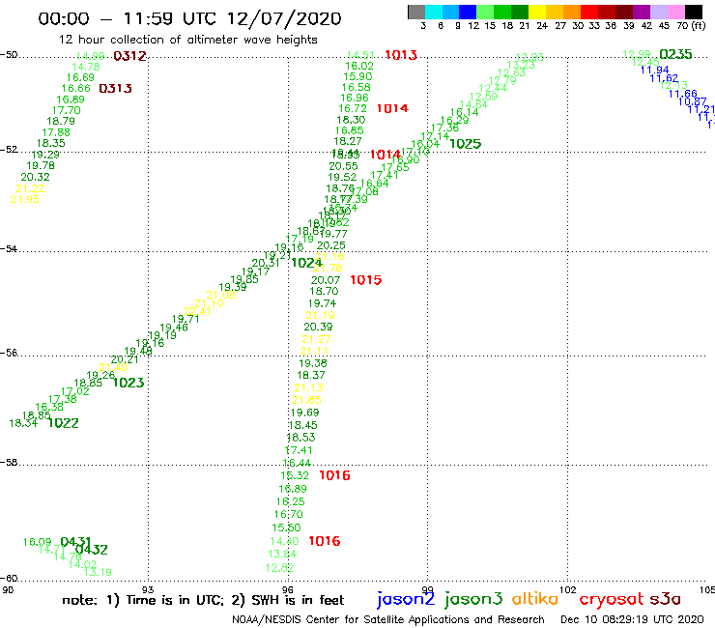Image resolution: width=715 pixels, height=628 pixels.
Task: Select the dark red time label 0313
Action: pyautogui.click(x=115, y=89)
